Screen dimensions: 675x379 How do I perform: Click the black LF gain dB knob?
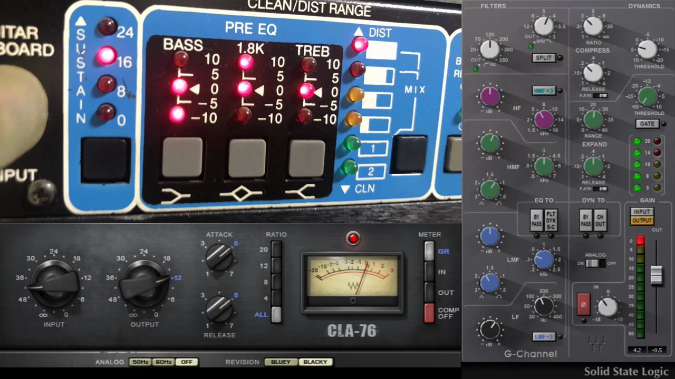pos(490,330)
